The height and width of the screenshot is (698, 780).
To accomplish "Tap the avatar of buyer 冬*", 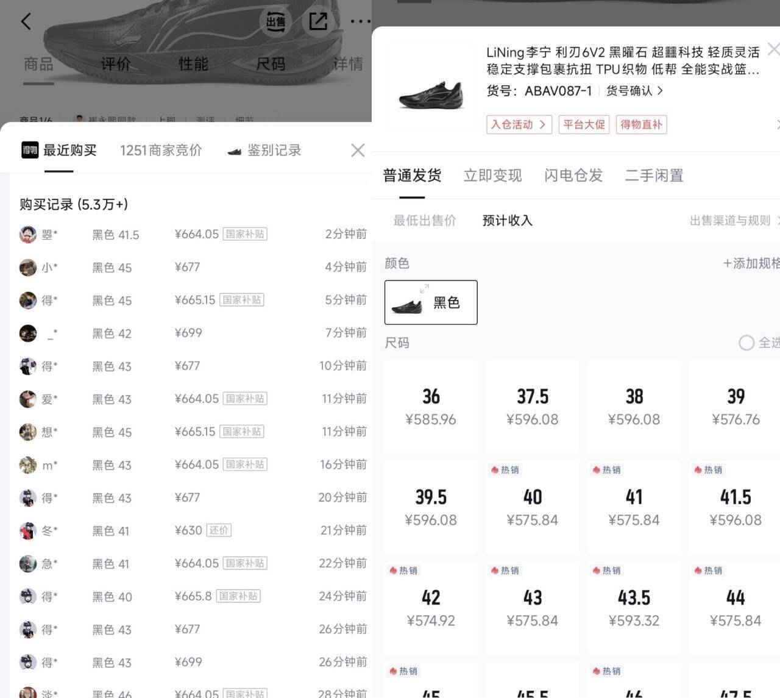I will pyautogui.click(x=28, y=530).
